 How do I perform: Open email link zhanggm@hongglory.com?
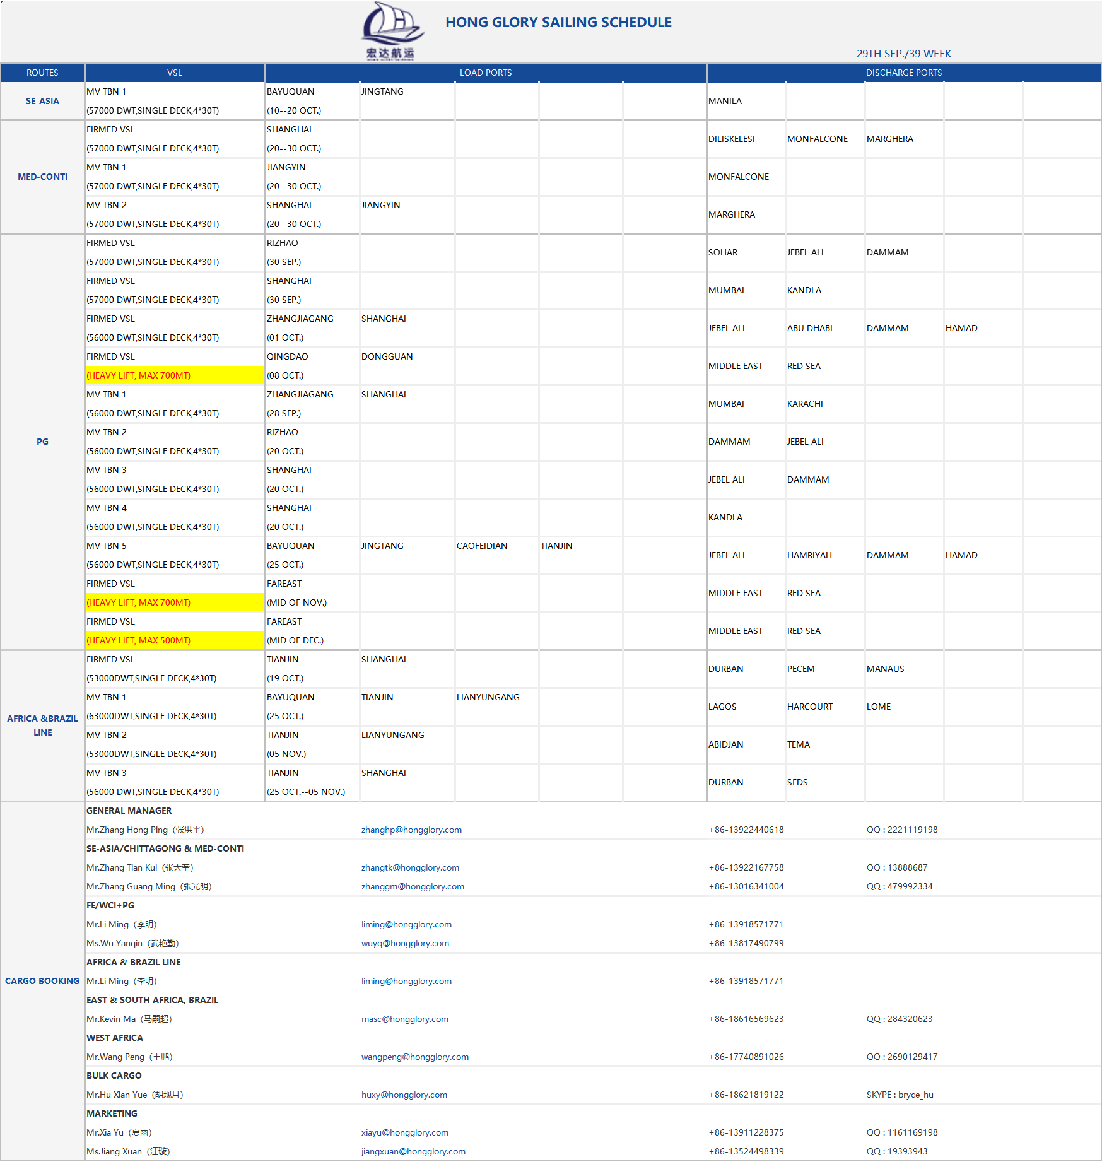[x=413, y=886]
